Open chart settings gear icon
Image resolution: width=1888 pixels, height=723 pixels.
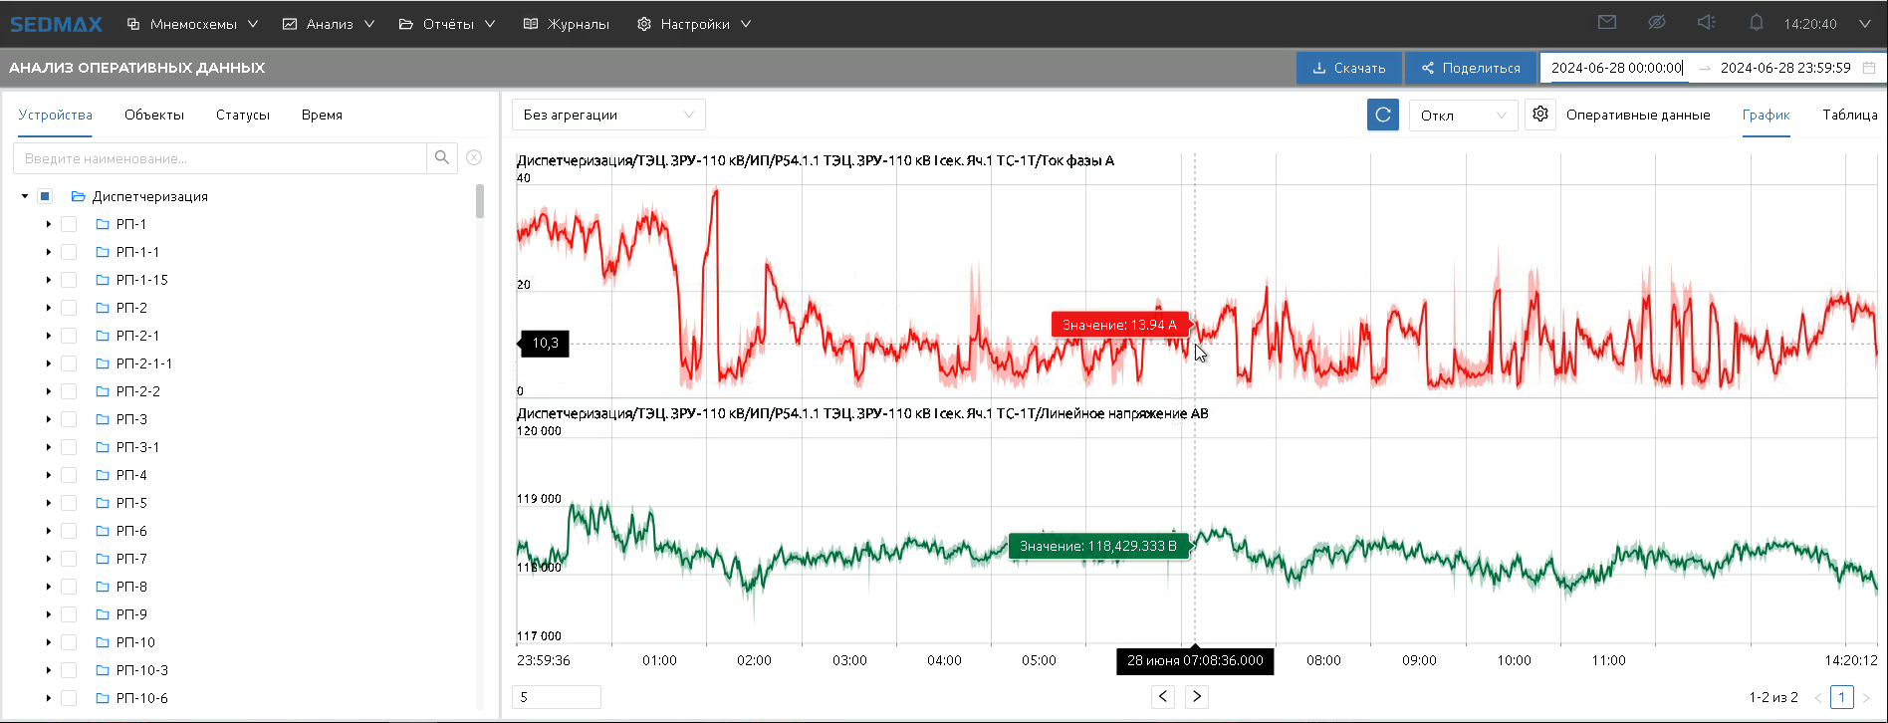(x=1539, y=115)
